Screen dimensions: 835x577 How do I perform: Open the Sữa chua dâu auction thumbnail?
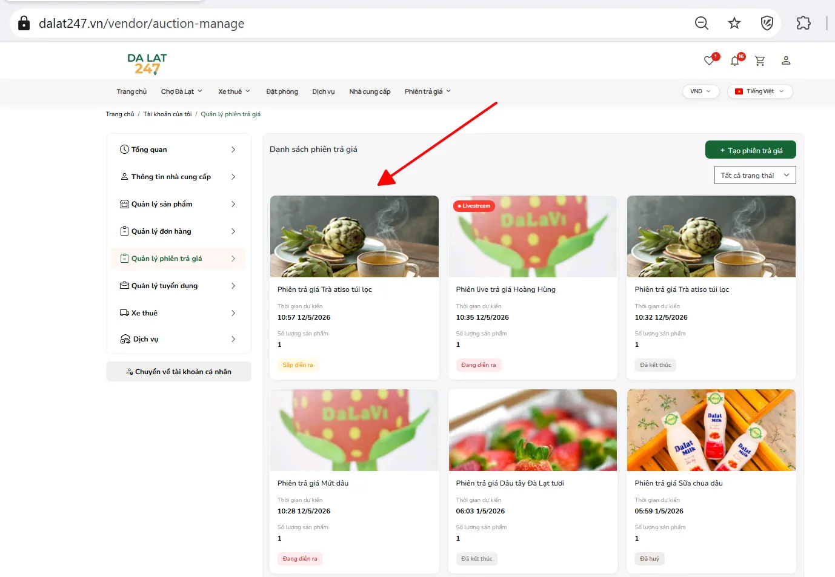(x=711, y=430)
